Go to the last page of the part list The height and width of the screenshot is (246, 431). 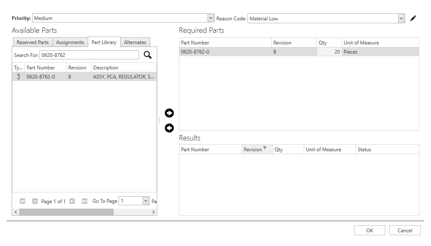click(85, 201)
